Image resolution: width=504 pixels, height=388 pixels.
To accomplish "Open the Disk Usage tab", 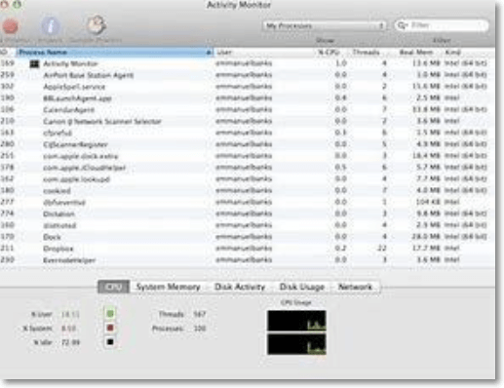I will tap(302, 287).
